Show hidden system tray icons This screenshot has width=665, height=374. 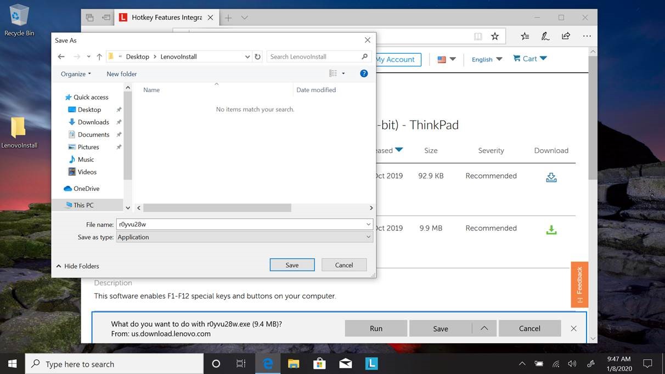[522, 363]
